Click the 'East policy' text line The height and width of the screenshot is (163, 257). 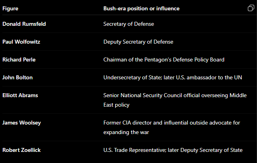coord(116,105)
